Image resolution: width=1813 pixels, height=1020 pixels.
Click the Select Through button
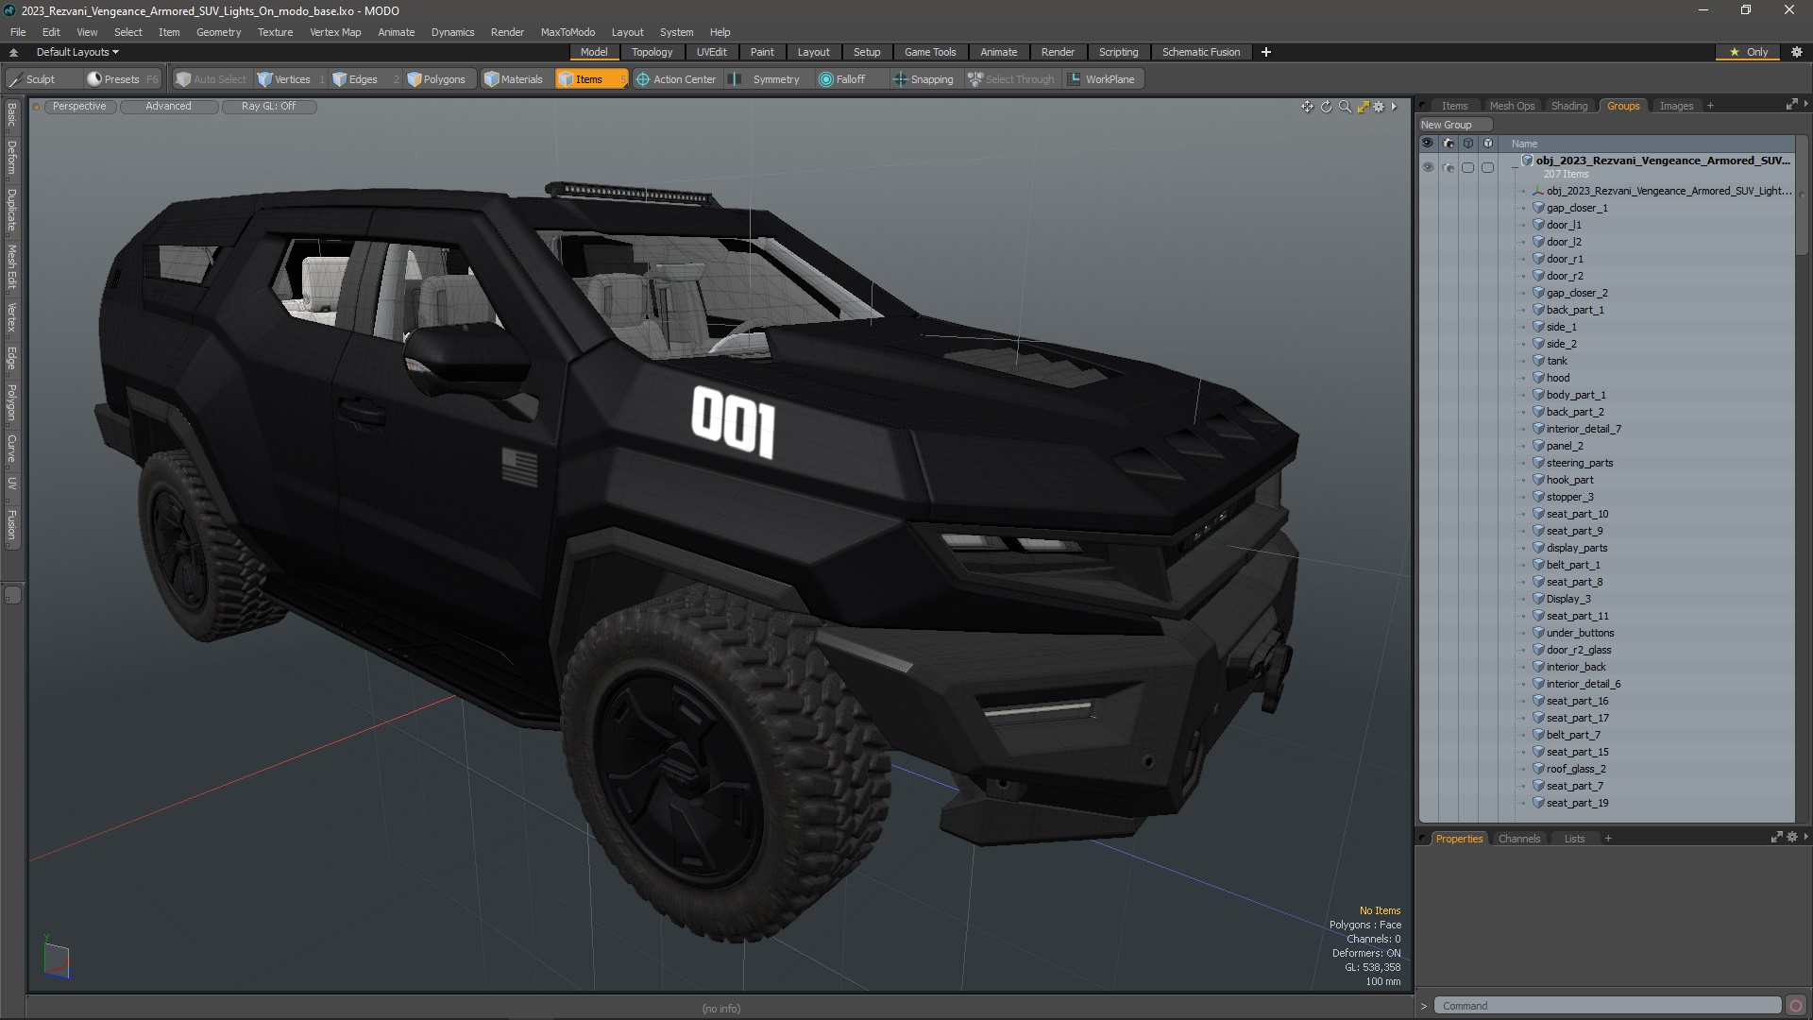(x=1011, y=79)
